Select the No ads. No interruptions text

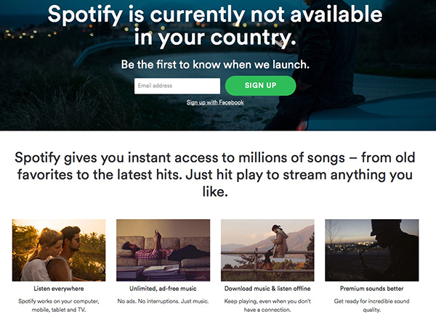[x=163, y=300]
